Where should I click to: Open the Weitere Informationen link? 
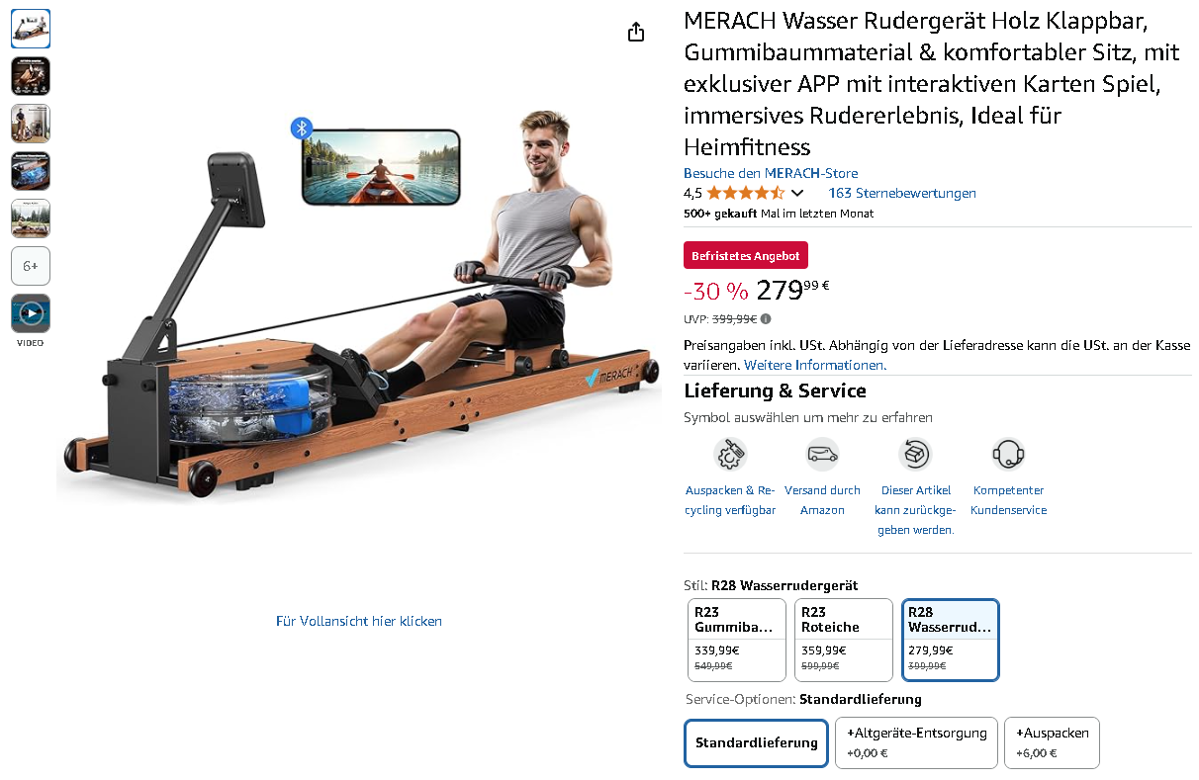click(815, 365)
